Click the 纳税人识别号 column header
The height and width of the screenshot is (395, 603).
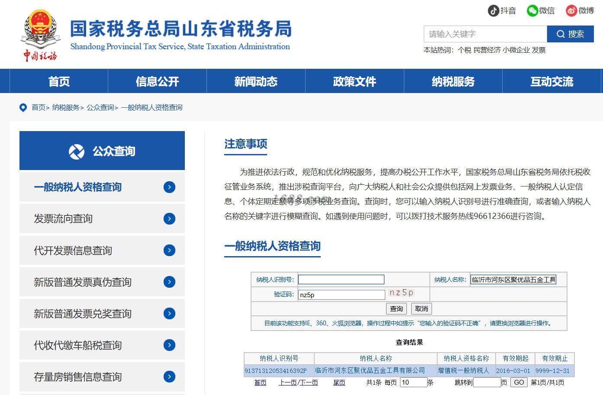click(279, 358)
